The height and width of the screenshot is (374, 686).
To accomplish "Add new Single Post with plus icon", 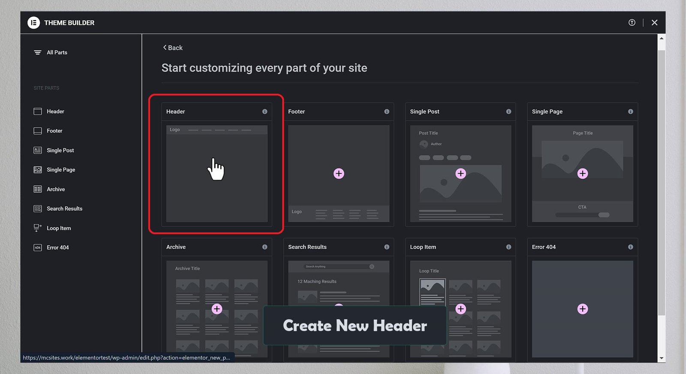I will click(x=460, y=174).
